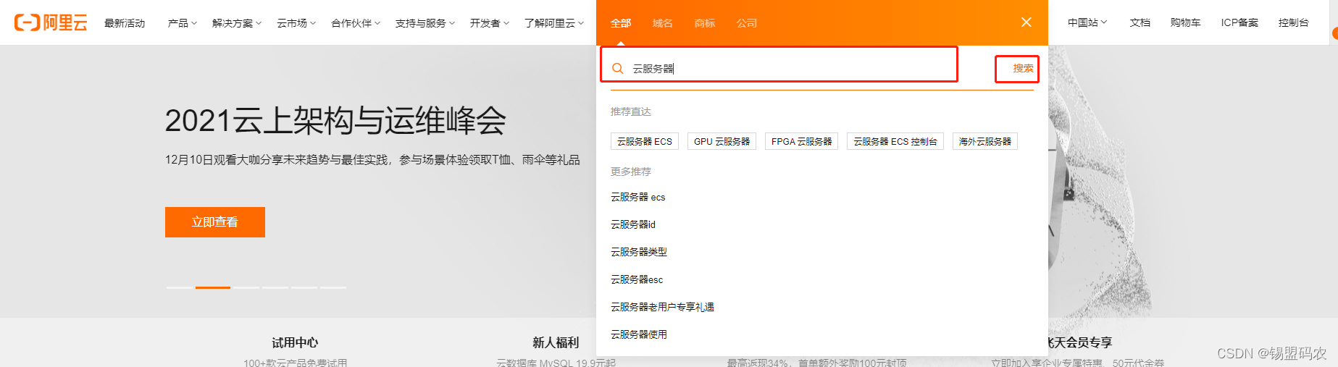Choose the 海外云服务器 tag

[x=985, y=141]
